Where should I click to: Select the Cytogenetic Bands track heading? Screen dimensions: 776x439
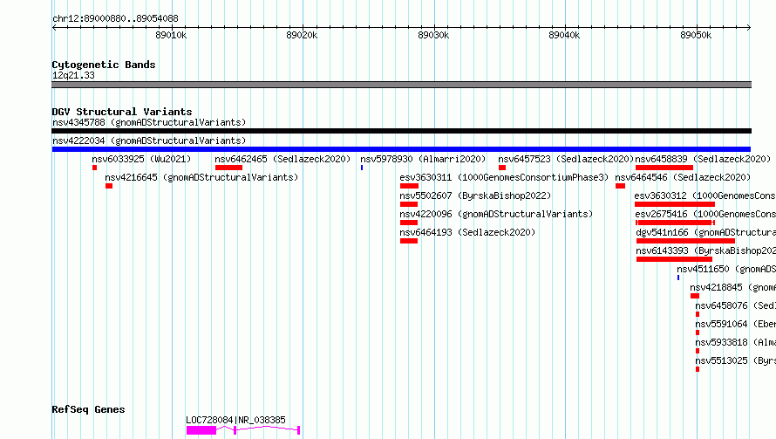[x=104, y=65]
